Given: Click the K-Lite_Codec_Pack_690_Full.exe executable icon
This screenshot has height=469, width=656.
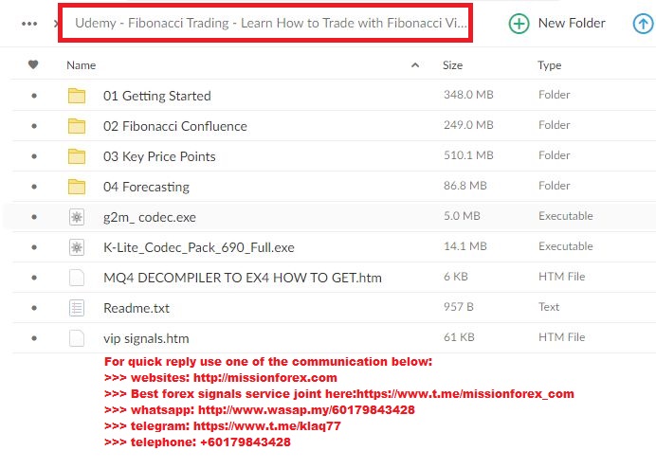Looking at the screenshot, I should [77, 247].
